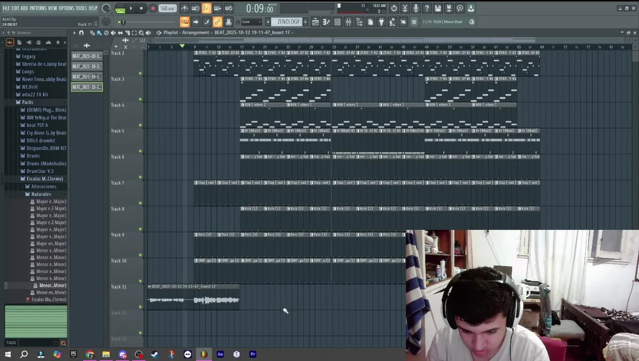Mute Track 7 with its green dot
Image resolution: width=639 pixels, height=361 pixels.
click(x=140, y=203)
